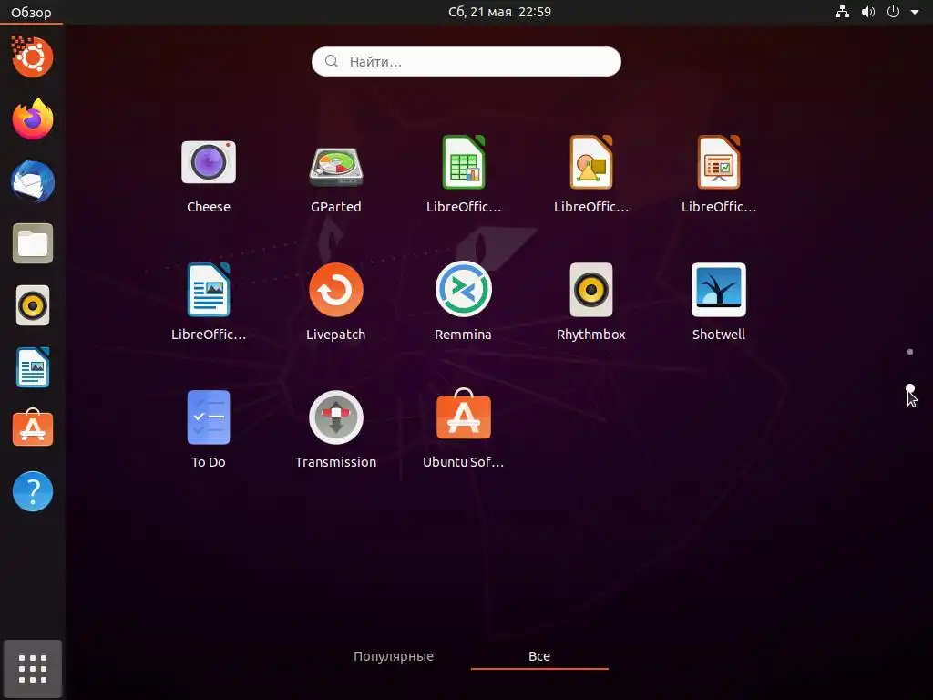Click the To Do label text
Image resolution: width=933 pixels, height=700 pixels.
(209, 462)
